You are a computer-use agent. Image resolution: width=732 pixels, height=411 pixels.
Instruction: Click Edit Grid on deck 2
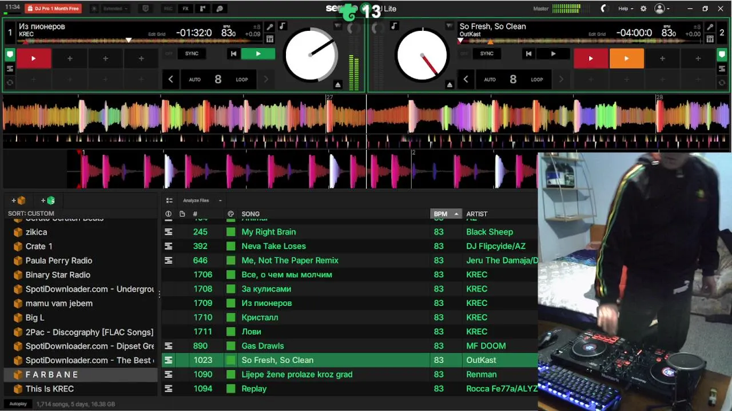coord(597,34)
